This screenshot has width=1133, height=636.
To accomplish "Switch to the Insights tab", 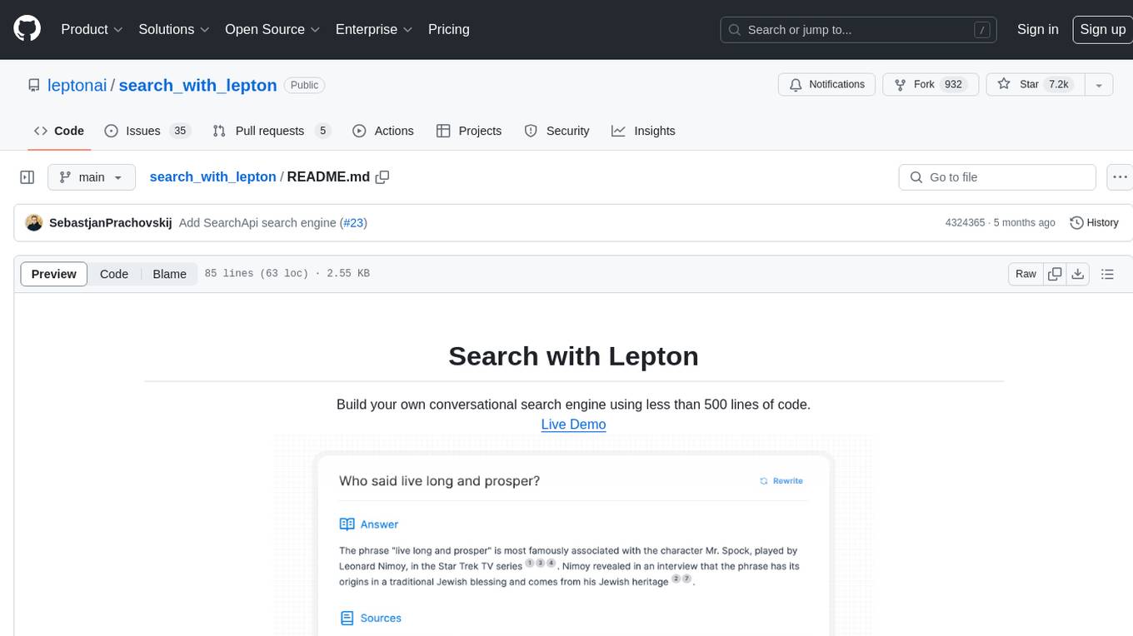I will (643, 131).
